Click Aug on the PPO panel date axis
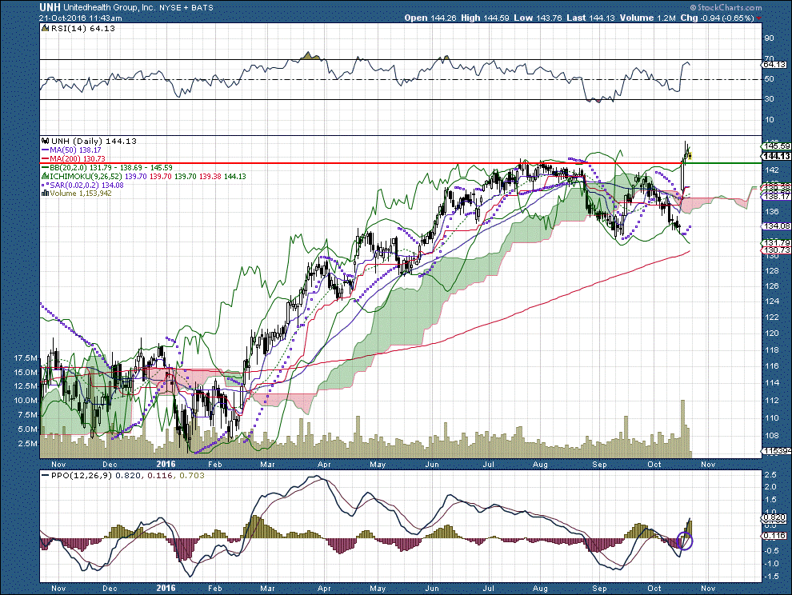 (x=541, y=589)
